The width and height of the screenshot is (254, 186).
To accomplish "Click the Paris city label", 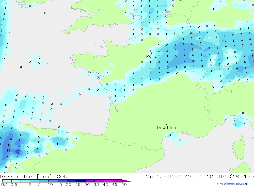I will 151,56.
